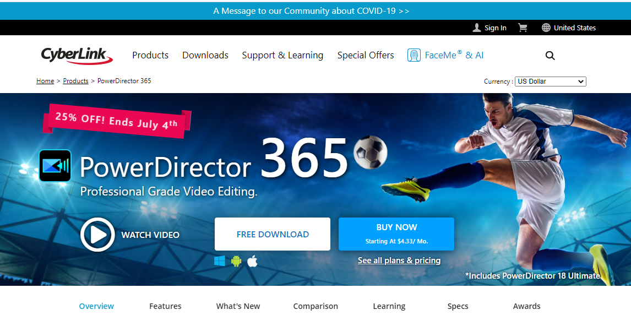
Task: Click the FREE DOWNLOAD button
Action: (273, 234)
